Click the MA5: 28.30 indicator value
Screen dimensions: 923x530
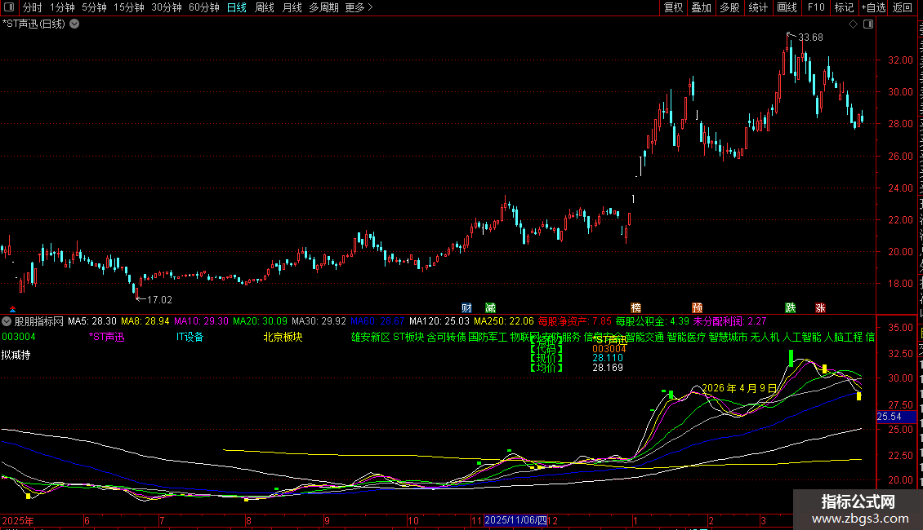(x=91, y=321)
